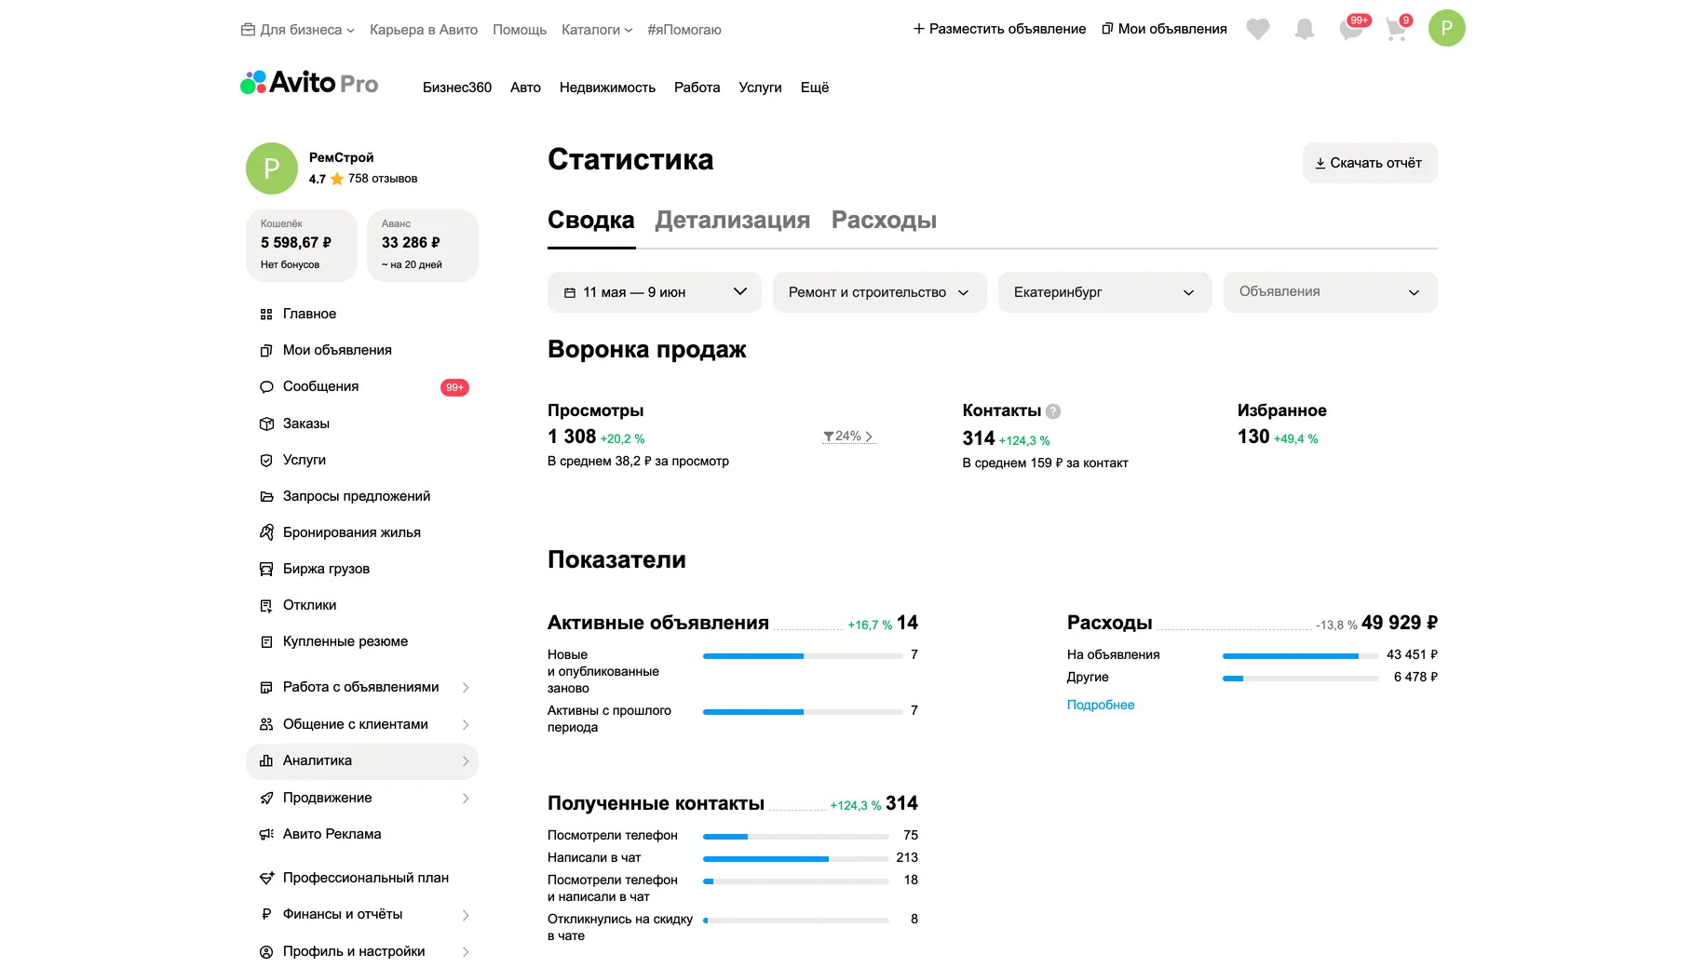Click the Профессиональный план icon
This screenshot has width=1706, height=968.
pyautogui.click(x=266, y=878)
